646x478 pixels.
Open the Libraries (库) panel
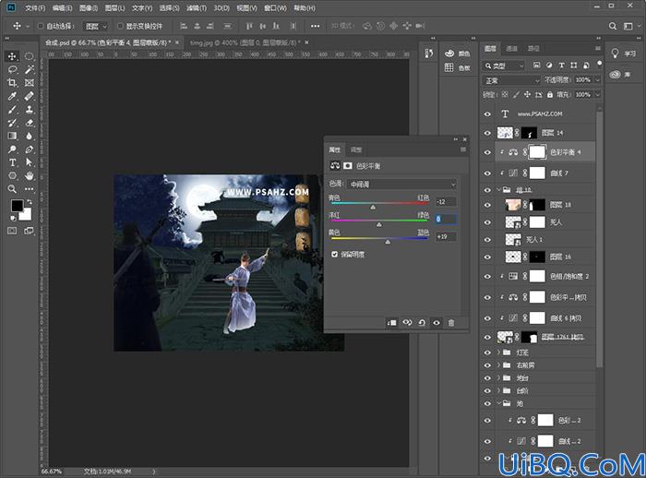click(x=621, y=75)
